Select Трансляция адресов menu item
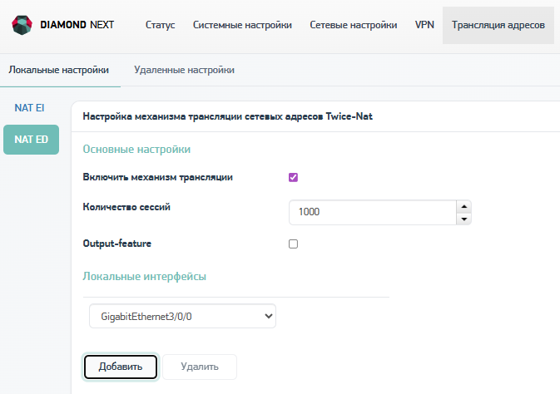 (x=498, y=25)
